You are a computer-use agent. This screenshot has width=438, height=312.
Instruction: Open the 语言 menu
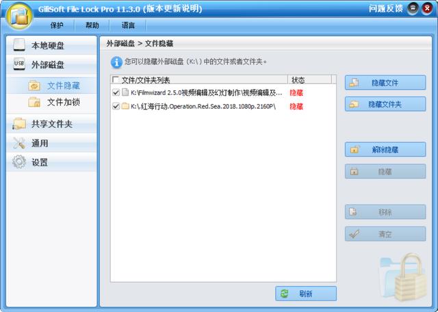(x=128, y=25)
